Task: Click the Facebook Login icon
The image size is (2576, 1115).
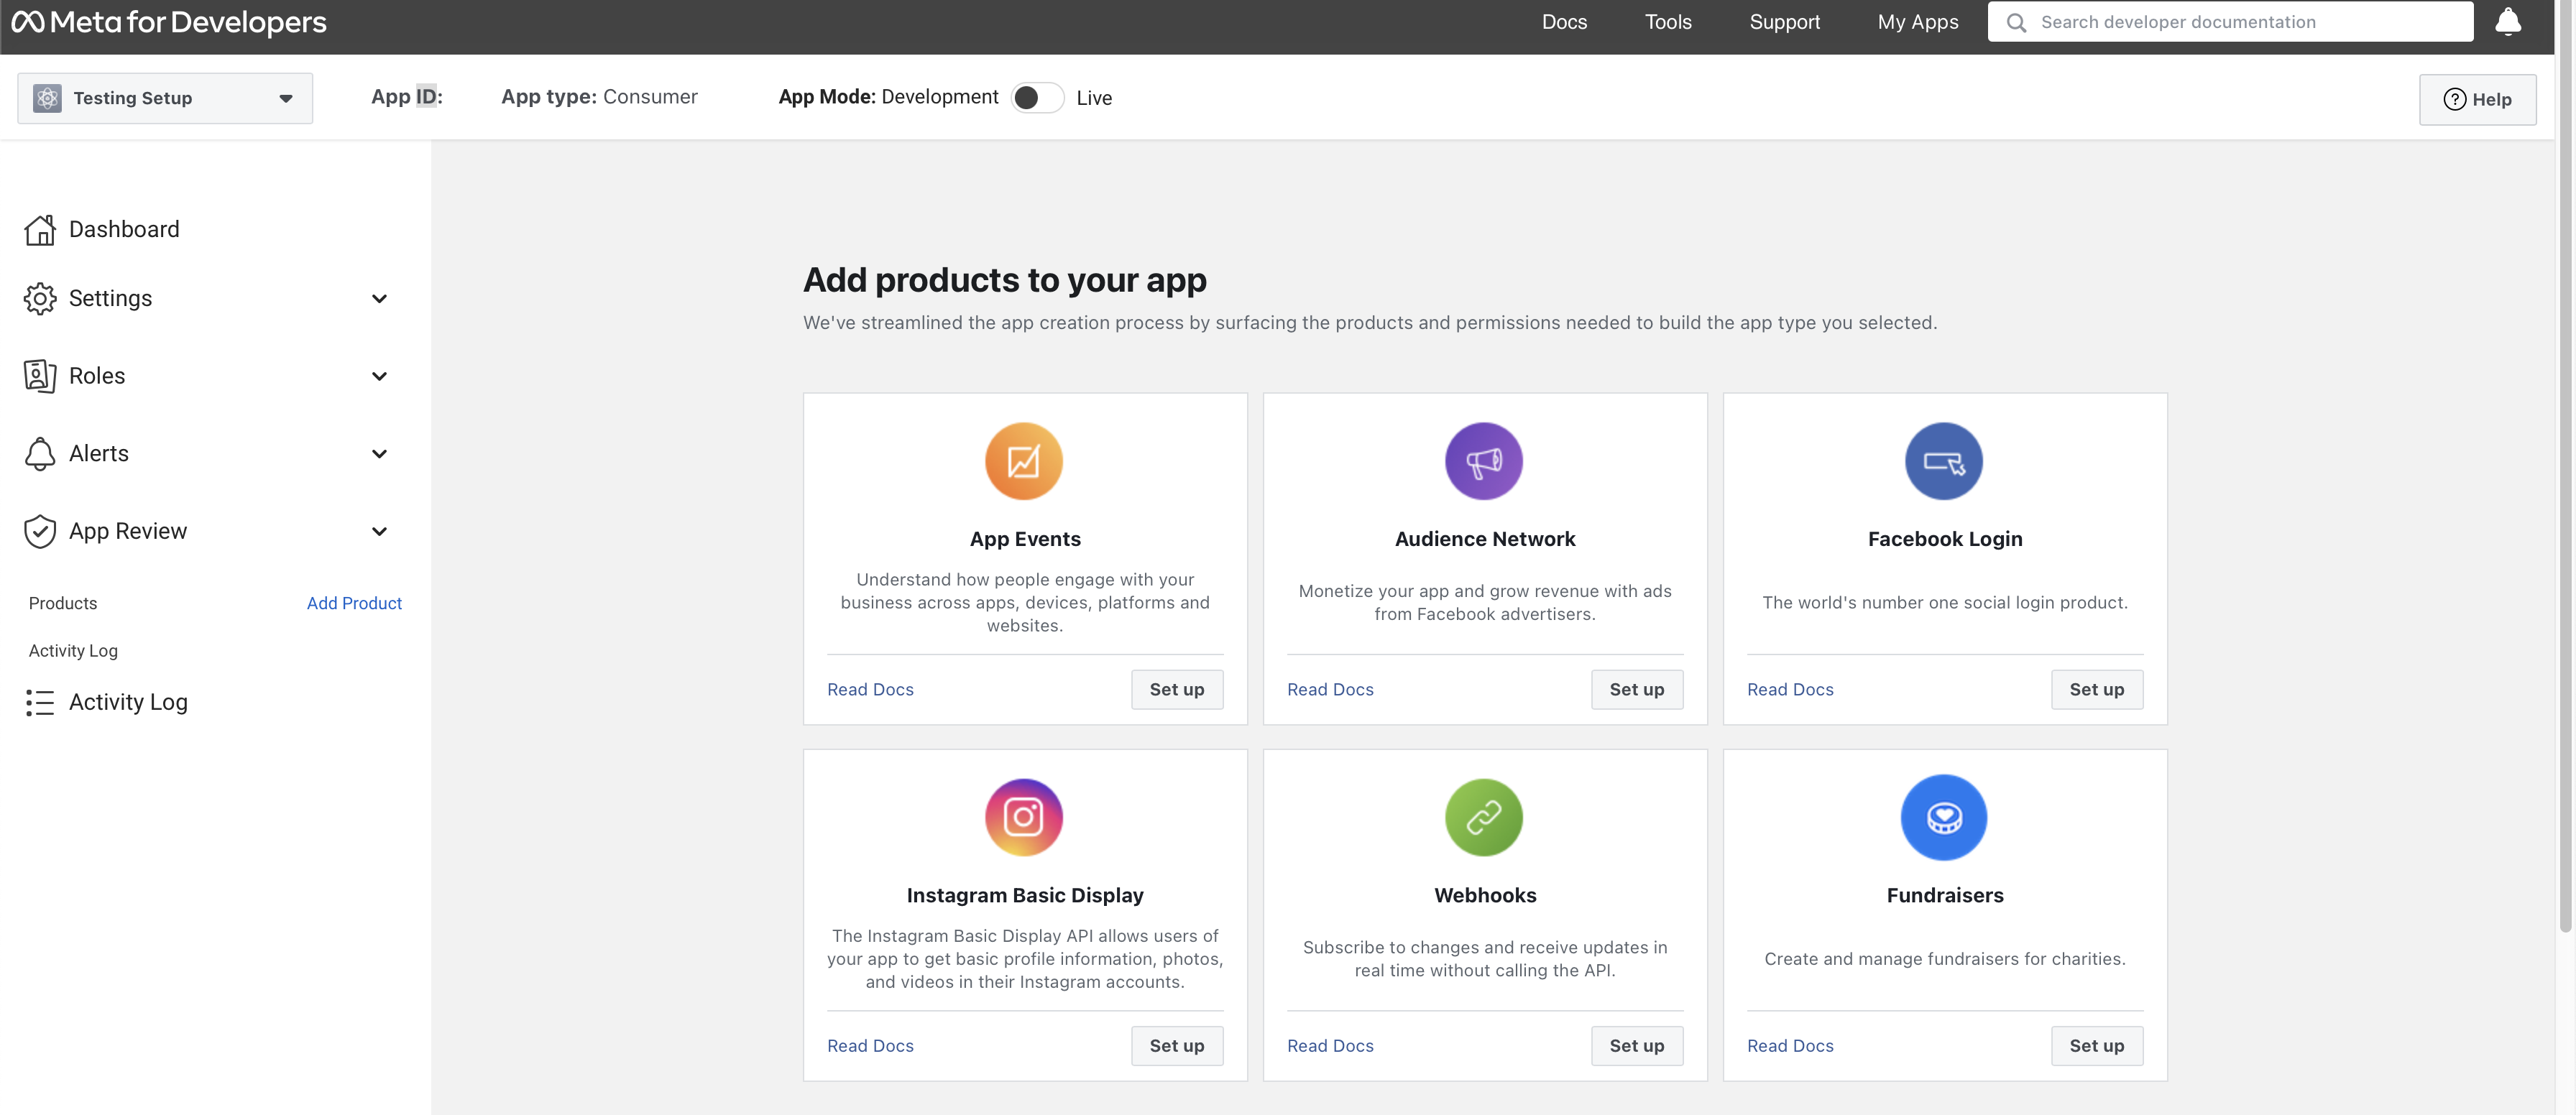Action: coord(1943,460)
